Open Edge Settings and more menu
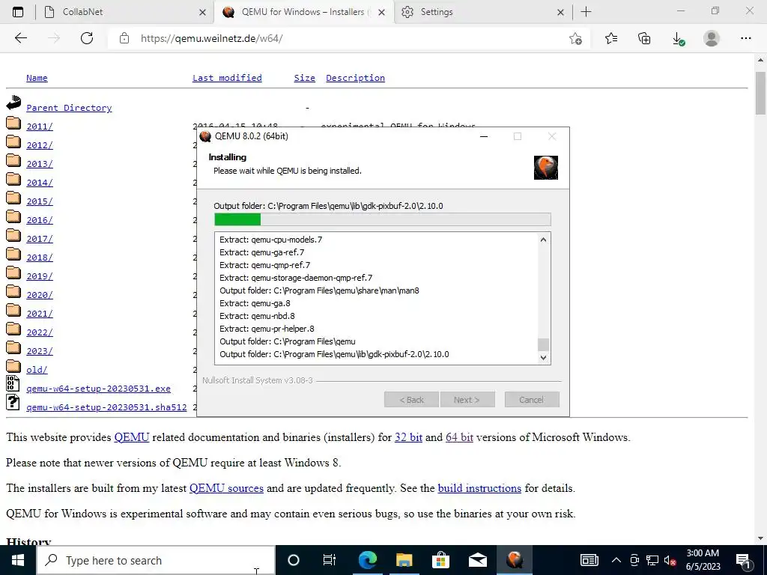 click(745, 38)
